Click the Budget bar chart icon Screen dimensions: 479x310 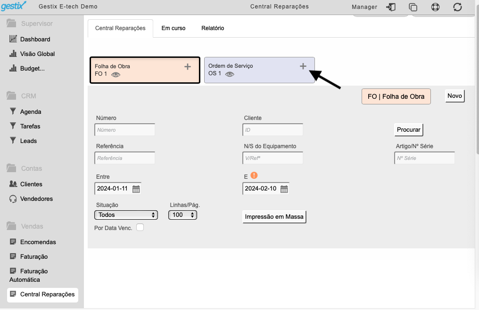pyautogui.click(x=13, y=68)
